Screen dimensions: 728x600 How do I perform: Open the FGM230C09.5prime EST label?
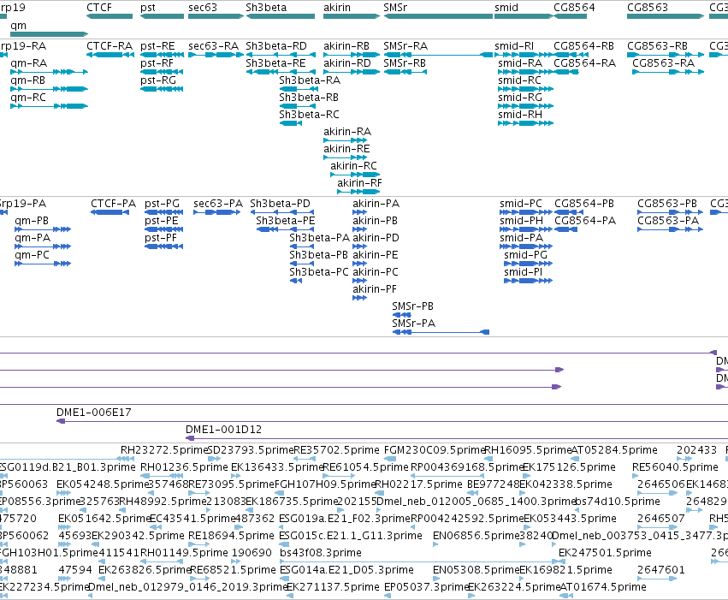pos(435,450)
